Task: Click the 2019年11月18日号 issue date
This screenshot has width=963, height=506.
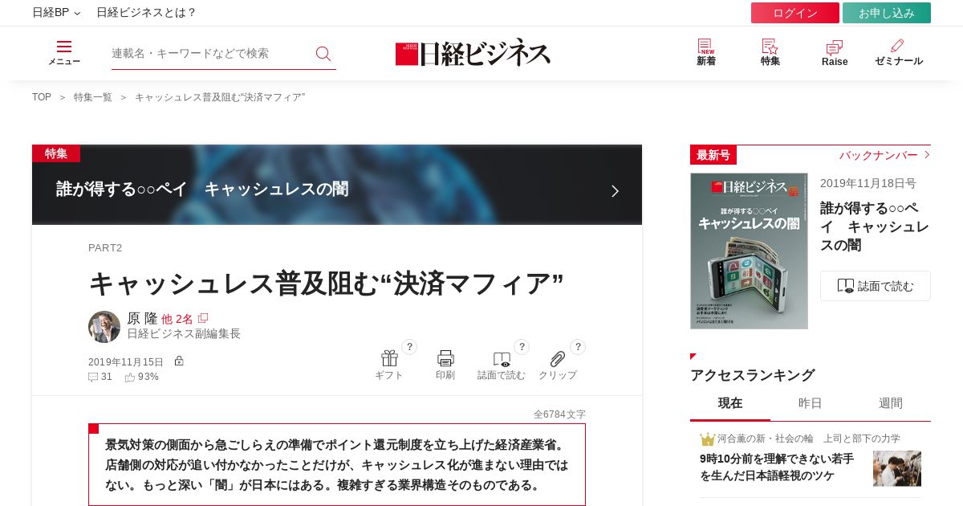Action: click(x=868, y=183)
